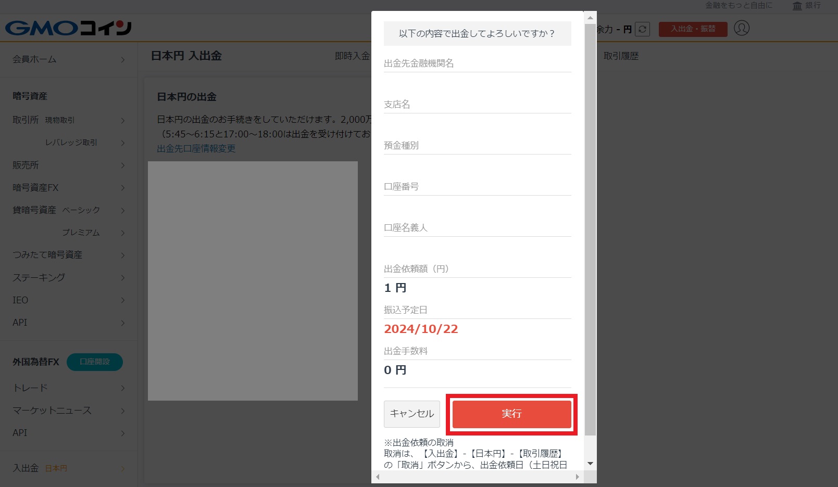Open the user account profile icon
Viewport: 838px width, 487px height.
(x=742, y=28)
